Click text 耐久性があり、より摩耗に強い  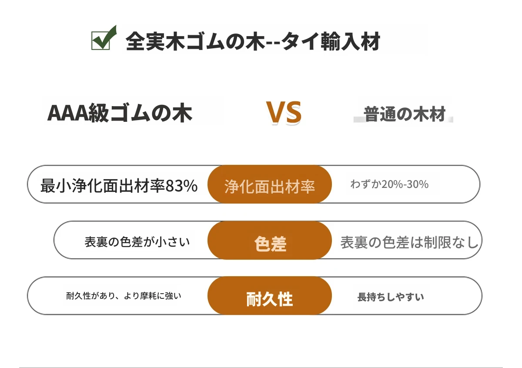124,296
